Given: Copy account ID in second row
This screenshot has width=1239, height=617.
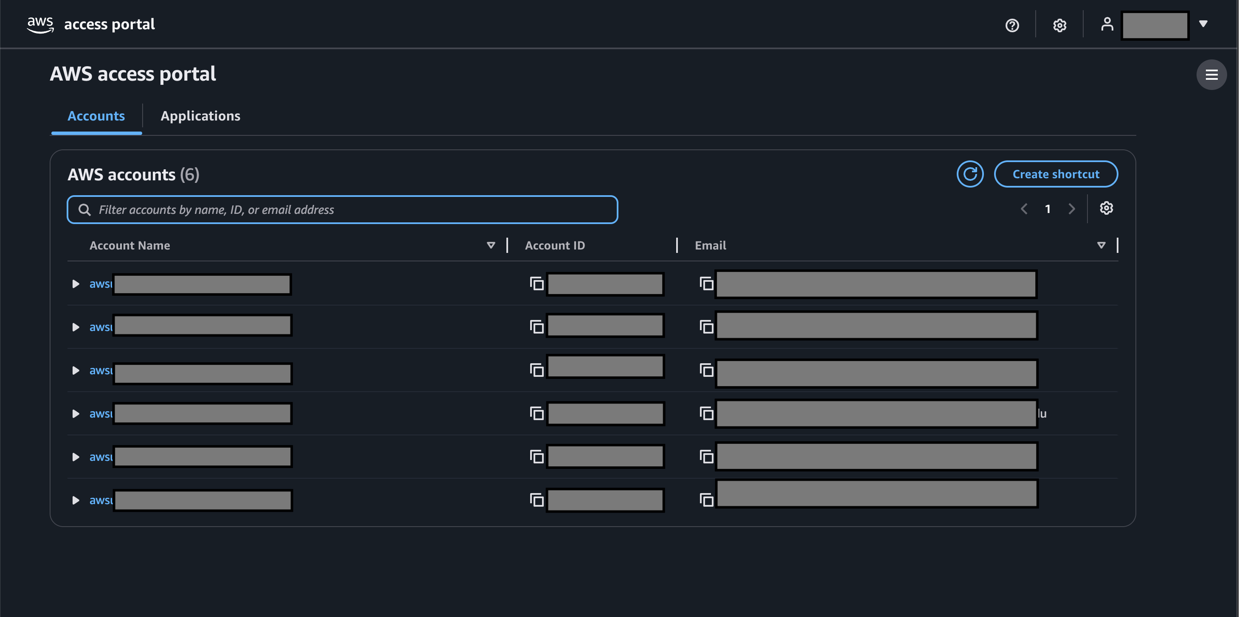Looking at the screenshot, I should pos(536,327).
